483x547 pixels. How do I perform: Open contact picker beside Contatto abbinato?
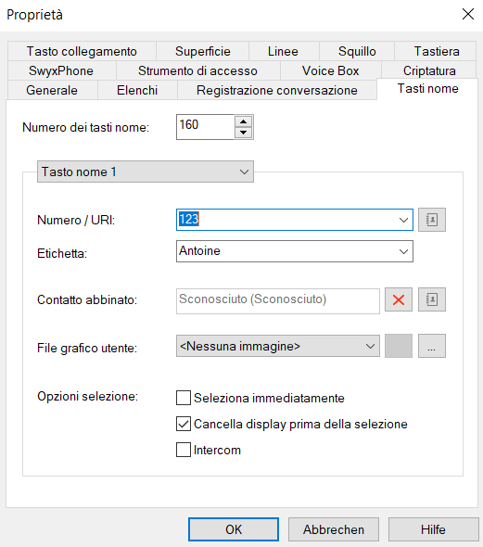pos(432,299)
